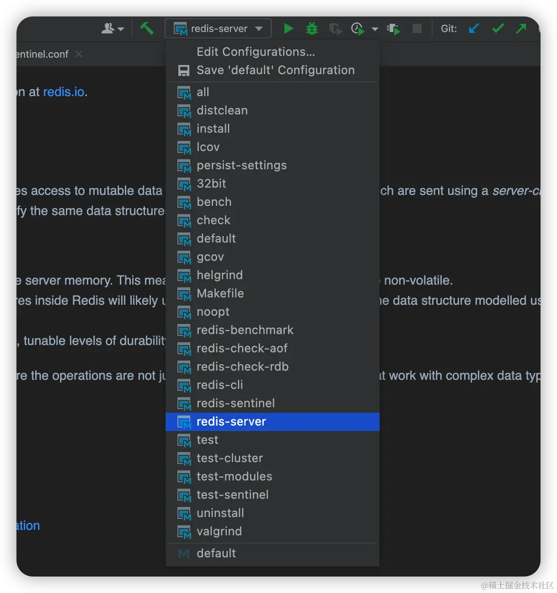Viewport: 557px width, 593px height.
Task: Select the redis-check-aof configuration
Action: tap(273, 348)
